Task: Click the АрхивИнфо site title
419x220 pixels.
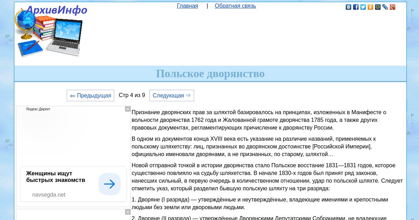Action: 57,10
